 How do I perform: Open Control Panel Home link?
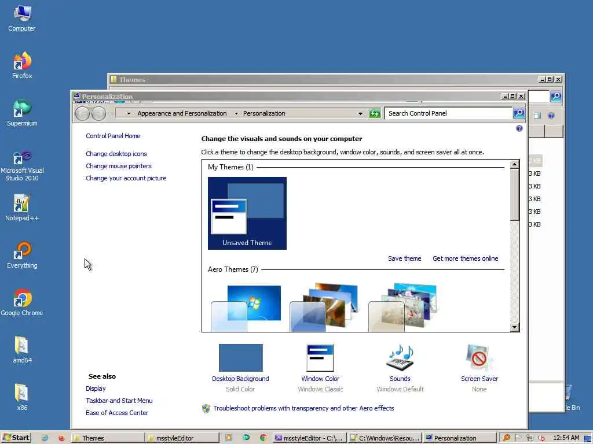tap(113, 136)
